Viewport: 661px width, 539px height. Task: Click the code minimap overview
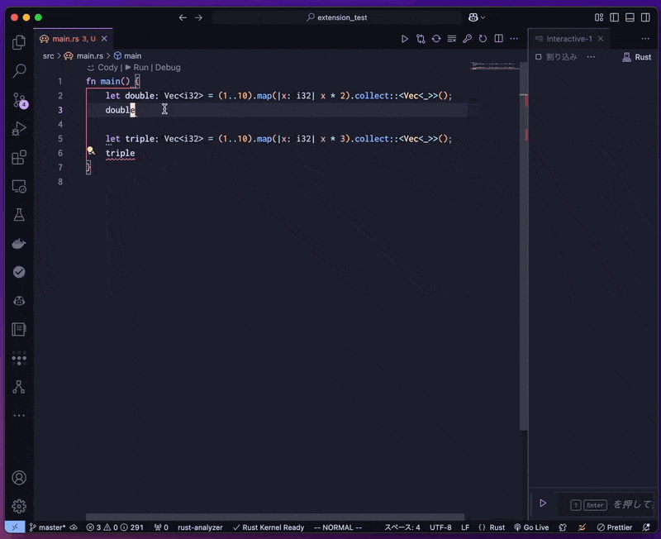[494, 66]
